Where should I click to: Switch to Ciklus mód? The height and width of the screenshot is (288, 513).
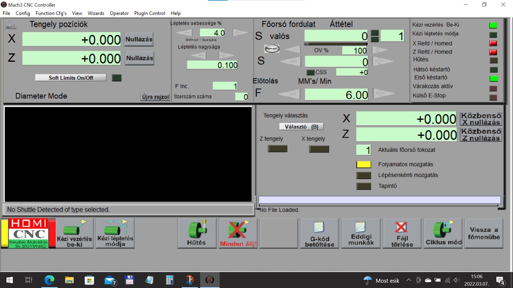tap(444, 233)
